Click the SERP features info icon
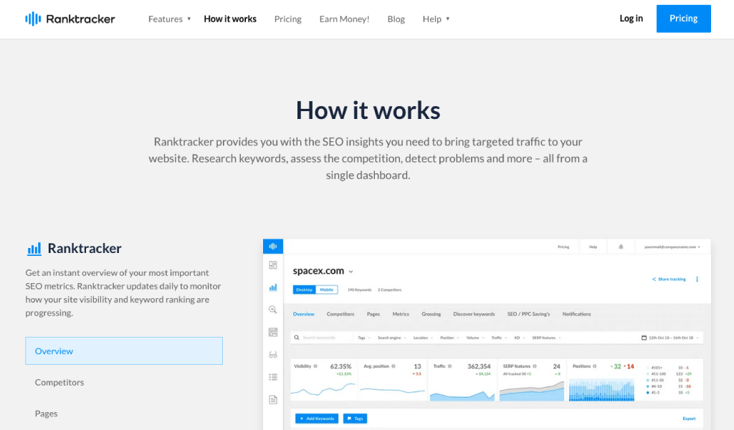Screen dimensions: 734x430 coord(535,366)
